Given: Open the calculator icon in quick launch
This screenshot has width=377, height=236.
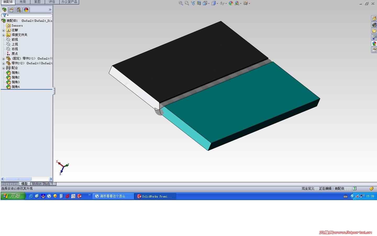Looking at the screenshot, I should (x=61, y=196).
